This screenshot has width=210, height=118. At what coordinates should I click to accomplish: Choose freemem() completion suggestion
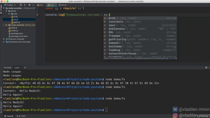140,36
